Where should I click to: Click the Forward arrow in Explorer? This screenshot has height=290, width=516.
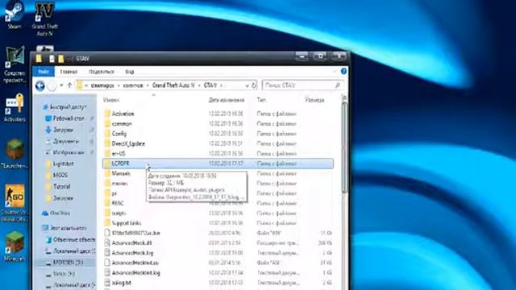click(52, 86)
